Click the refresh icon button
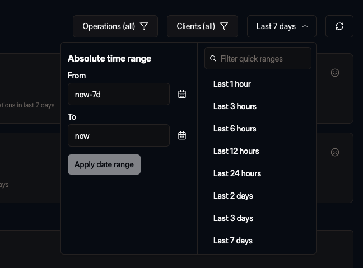 [x=339, y=26]
